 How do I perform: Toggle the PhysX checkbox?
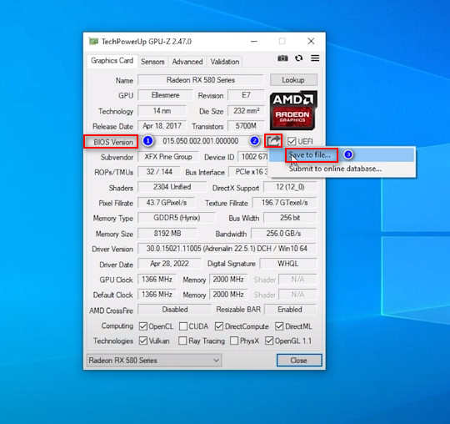[234, 341]
